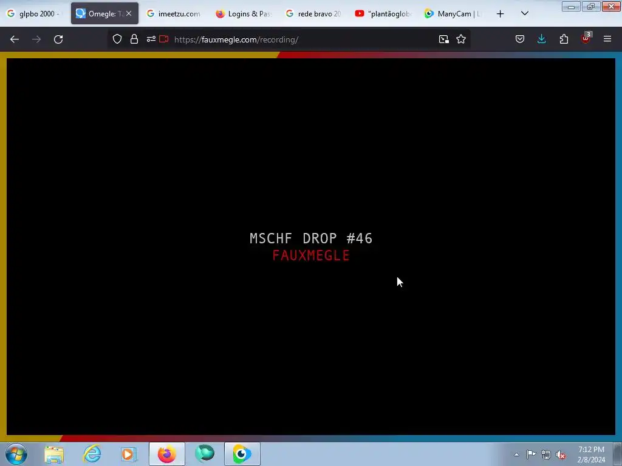The height and width of the screenshot is (466, 622).
Task: Open Windows Media Player from taskbar
Action: (129, 454)
